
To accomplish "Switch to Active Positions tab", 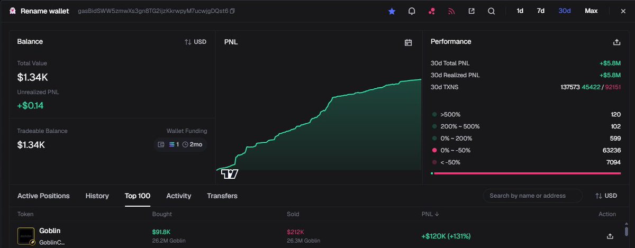I will point(43,196).
